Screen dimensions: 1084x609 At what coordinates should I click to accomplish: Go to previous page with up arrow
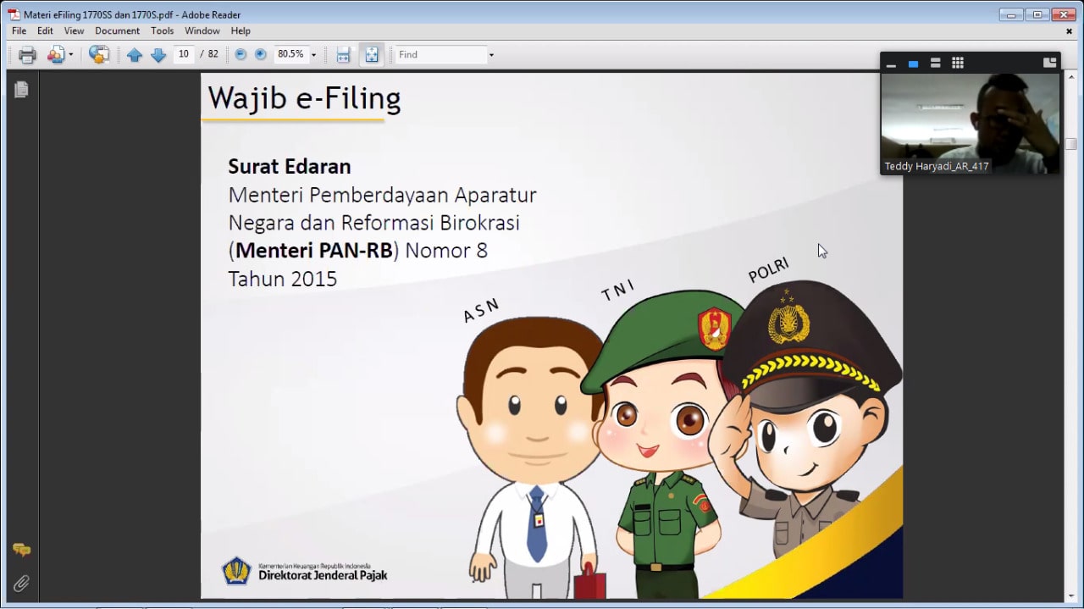(135, 55)
